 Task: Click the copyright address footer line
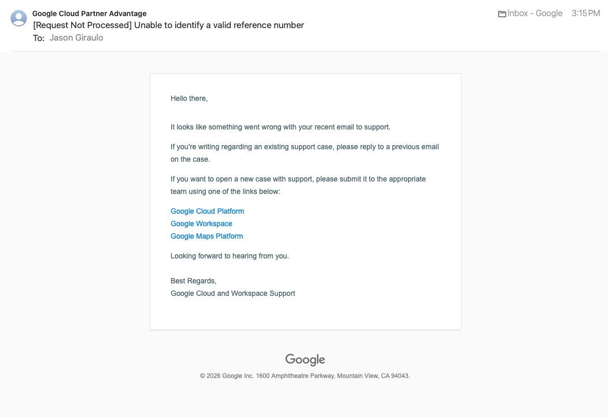305,376
